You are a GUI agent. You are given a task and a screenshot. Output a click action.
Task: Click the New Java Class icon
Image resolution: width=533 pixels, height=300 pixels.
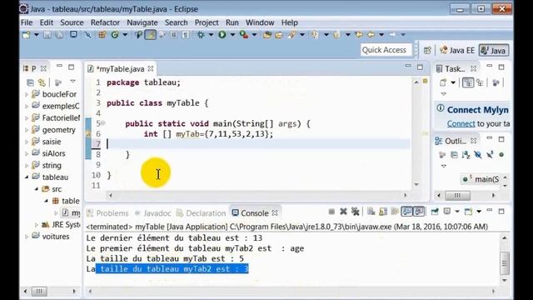pyautogui.click(x=115, y=35)
